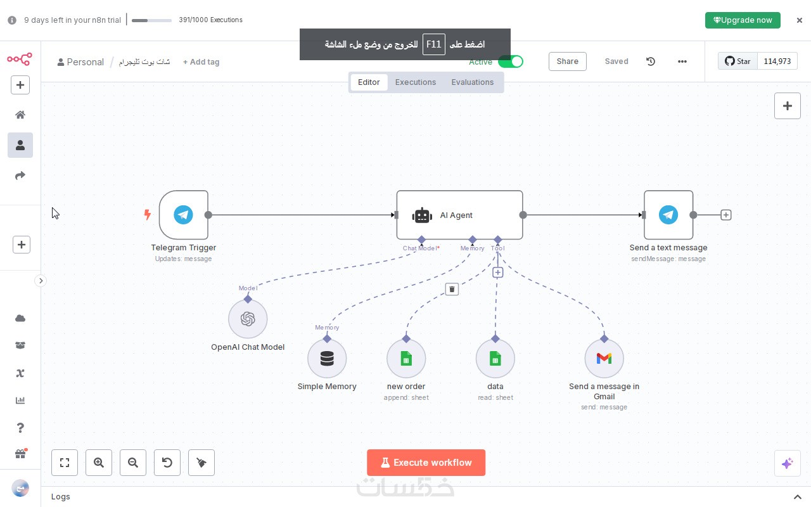
Task: Select the data Google Sheets node
Action: 495,359
